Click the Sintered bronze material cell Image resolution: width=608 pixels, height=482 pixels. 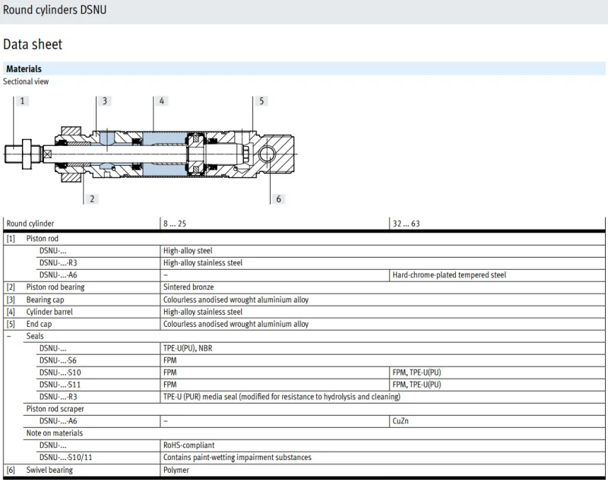click(189, 287)
